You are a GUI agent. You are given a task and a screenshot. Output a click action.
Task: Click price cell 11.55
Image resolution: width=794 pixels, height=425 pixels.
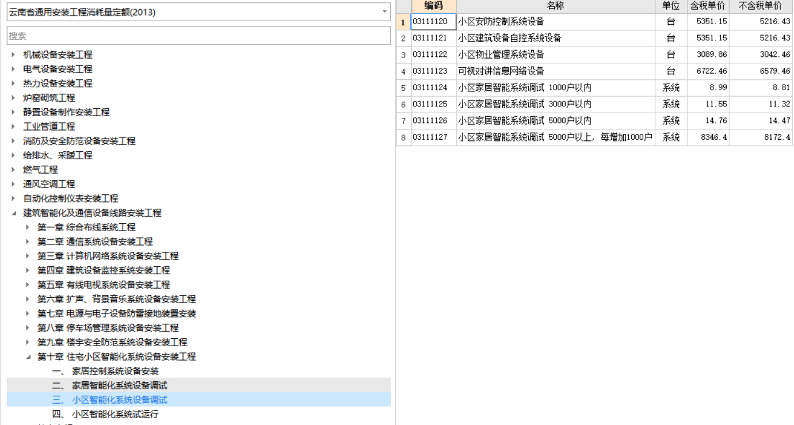pos(708,104)
